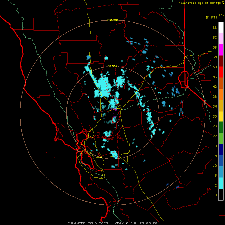The height and width of the screenshot is (225, 225).
Task: Click the '66' legend value label
Action: [215, 27]
